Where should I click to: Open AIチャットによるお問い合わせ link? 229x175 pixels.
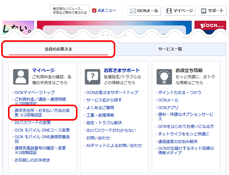pyautogui.click(x=114, y=145)
